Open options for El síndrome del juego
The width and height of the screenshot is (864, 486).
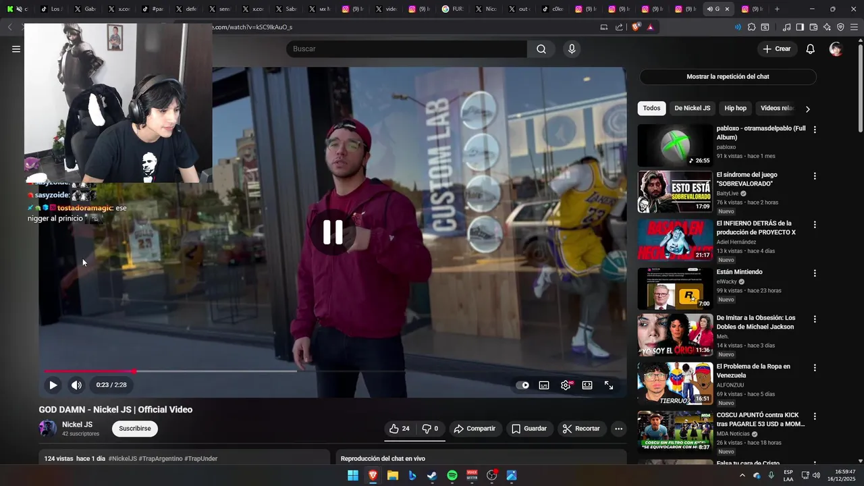tap(815, 175)
